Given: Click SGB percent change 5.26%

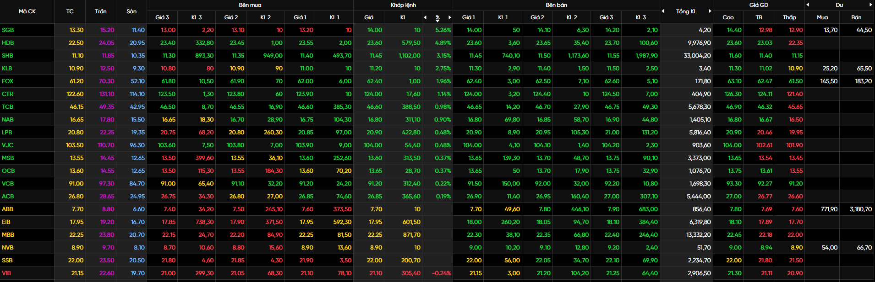Looking at the screenshot, I should 443,30.
